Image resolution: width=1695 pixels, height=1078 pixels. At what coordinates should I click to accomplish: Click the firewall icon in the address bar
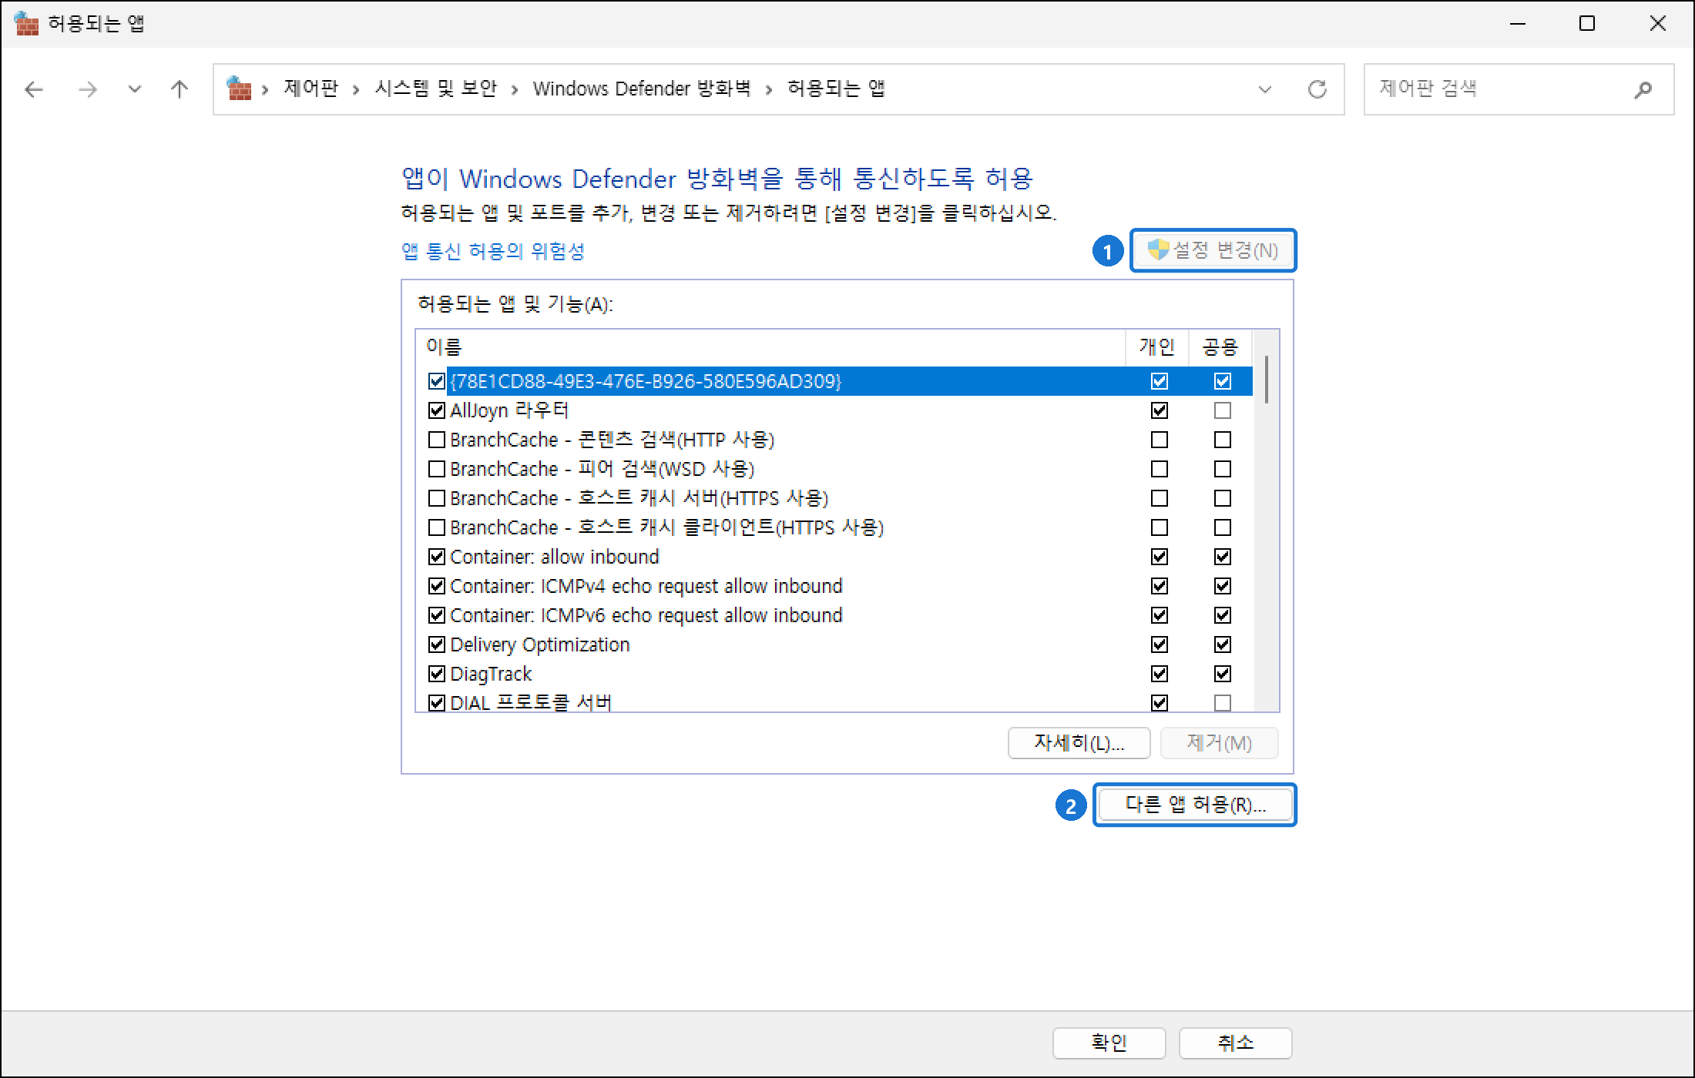click(x=240, y=89)
